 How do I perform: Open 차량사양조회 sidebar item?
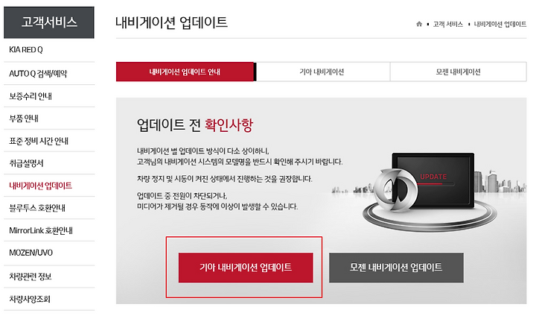[x=49, y=299]
